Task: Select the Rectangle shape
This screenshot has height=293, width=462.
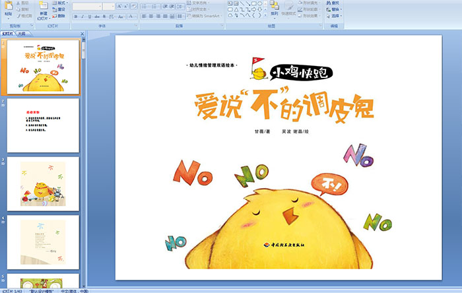Action: (x=254, y=3)
